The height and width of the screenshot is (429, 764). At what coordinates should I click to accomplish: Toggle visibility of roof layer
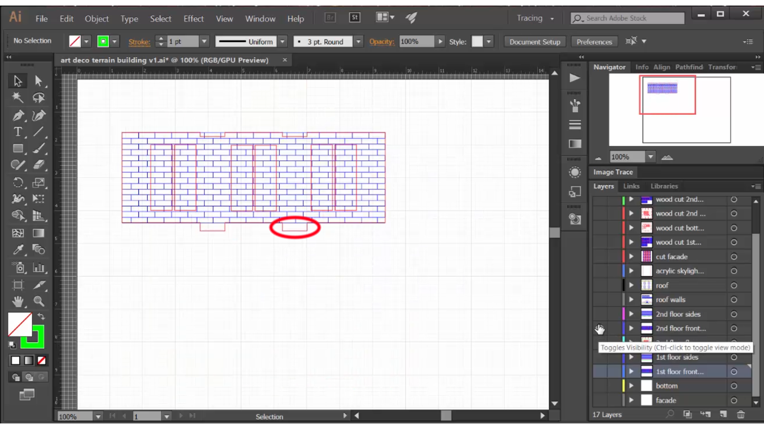point(600,285)
